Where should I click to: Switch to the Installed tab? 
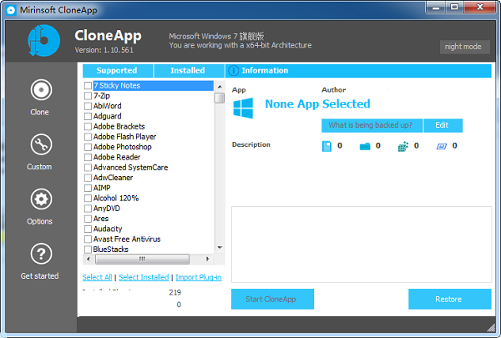[188, 71]
